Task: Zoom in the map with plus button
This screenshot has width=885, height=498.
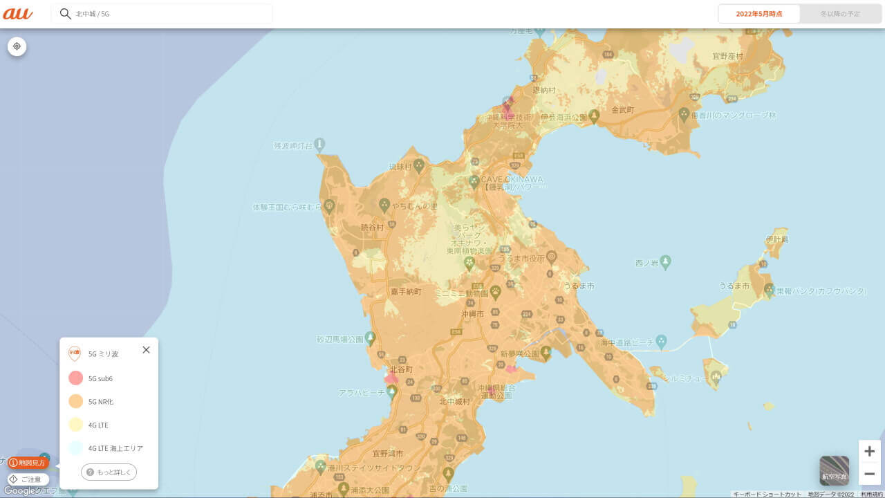Action: (869, 452)
